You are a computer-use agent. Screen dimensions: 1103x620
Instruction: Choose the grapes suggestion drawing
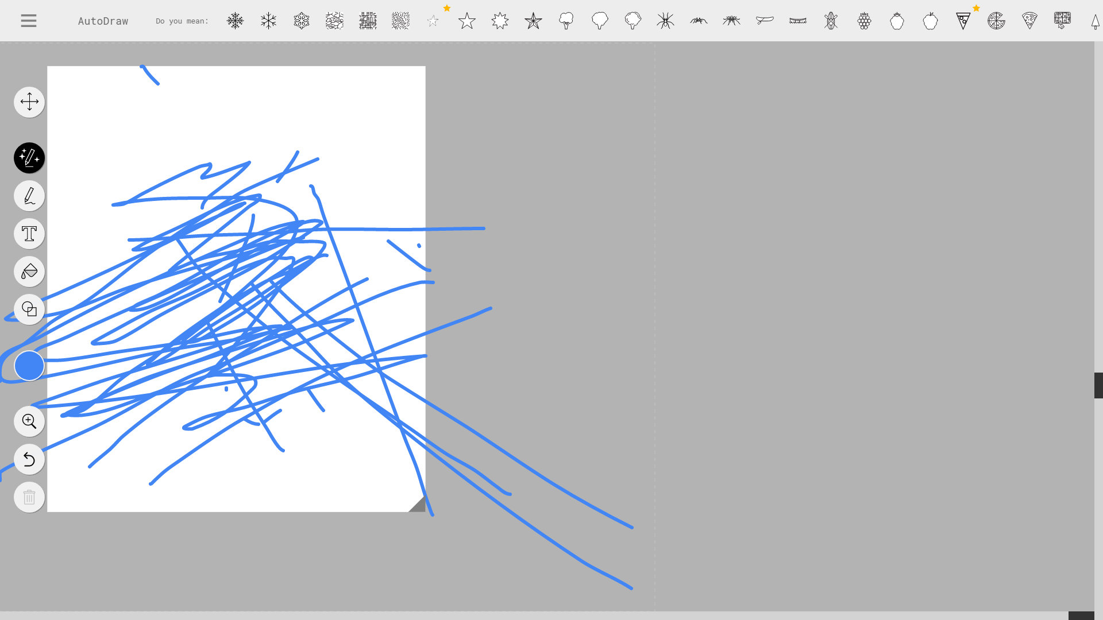tap(864, 21)
